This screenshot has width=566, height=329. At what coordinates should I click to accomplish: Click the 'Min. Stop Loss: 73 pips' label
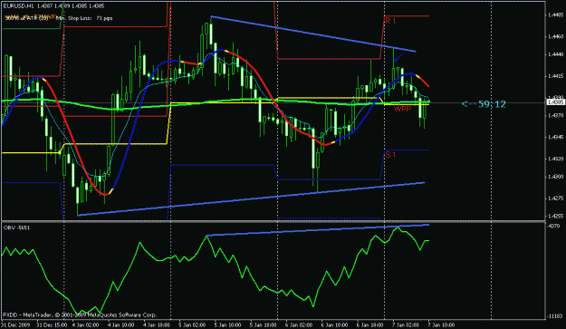tap(85, 18)
